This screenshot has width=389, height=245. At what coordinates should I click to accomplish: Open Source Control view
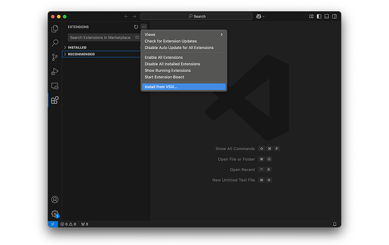tap(55, 57)
